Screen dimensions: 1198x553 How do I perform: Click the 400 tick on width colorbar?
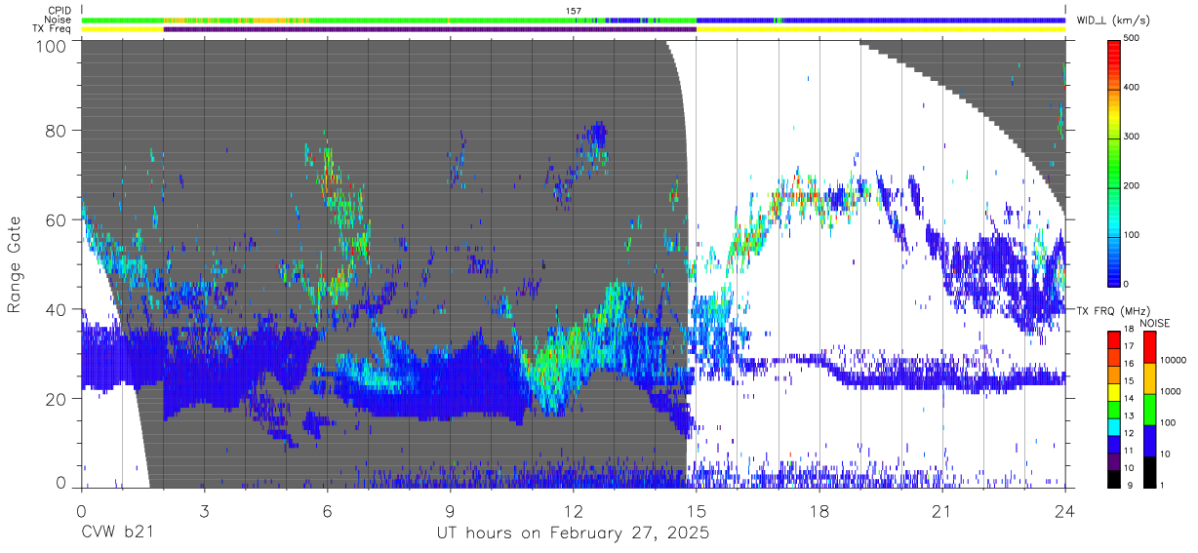[1133, 88]
